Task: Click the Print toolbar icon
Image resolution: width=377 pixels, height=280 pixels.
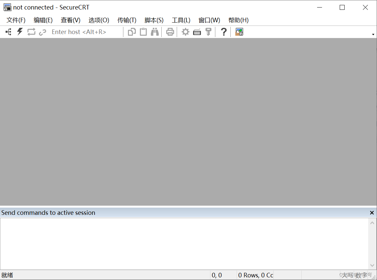Action: (170, 32)
